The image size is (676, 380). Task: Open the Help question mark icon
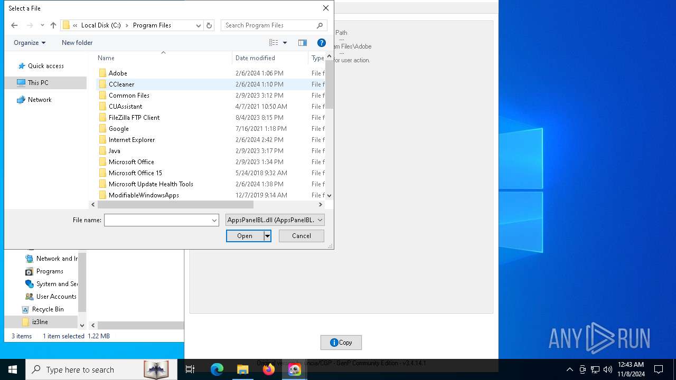pos(321,43)
